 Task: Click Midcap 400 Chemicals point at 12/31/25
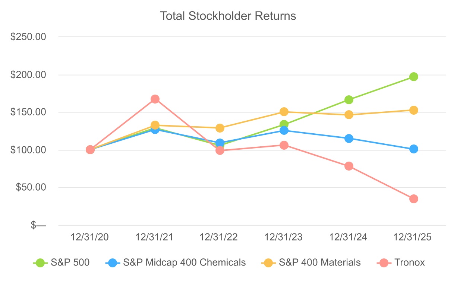[x=413, y=149]
